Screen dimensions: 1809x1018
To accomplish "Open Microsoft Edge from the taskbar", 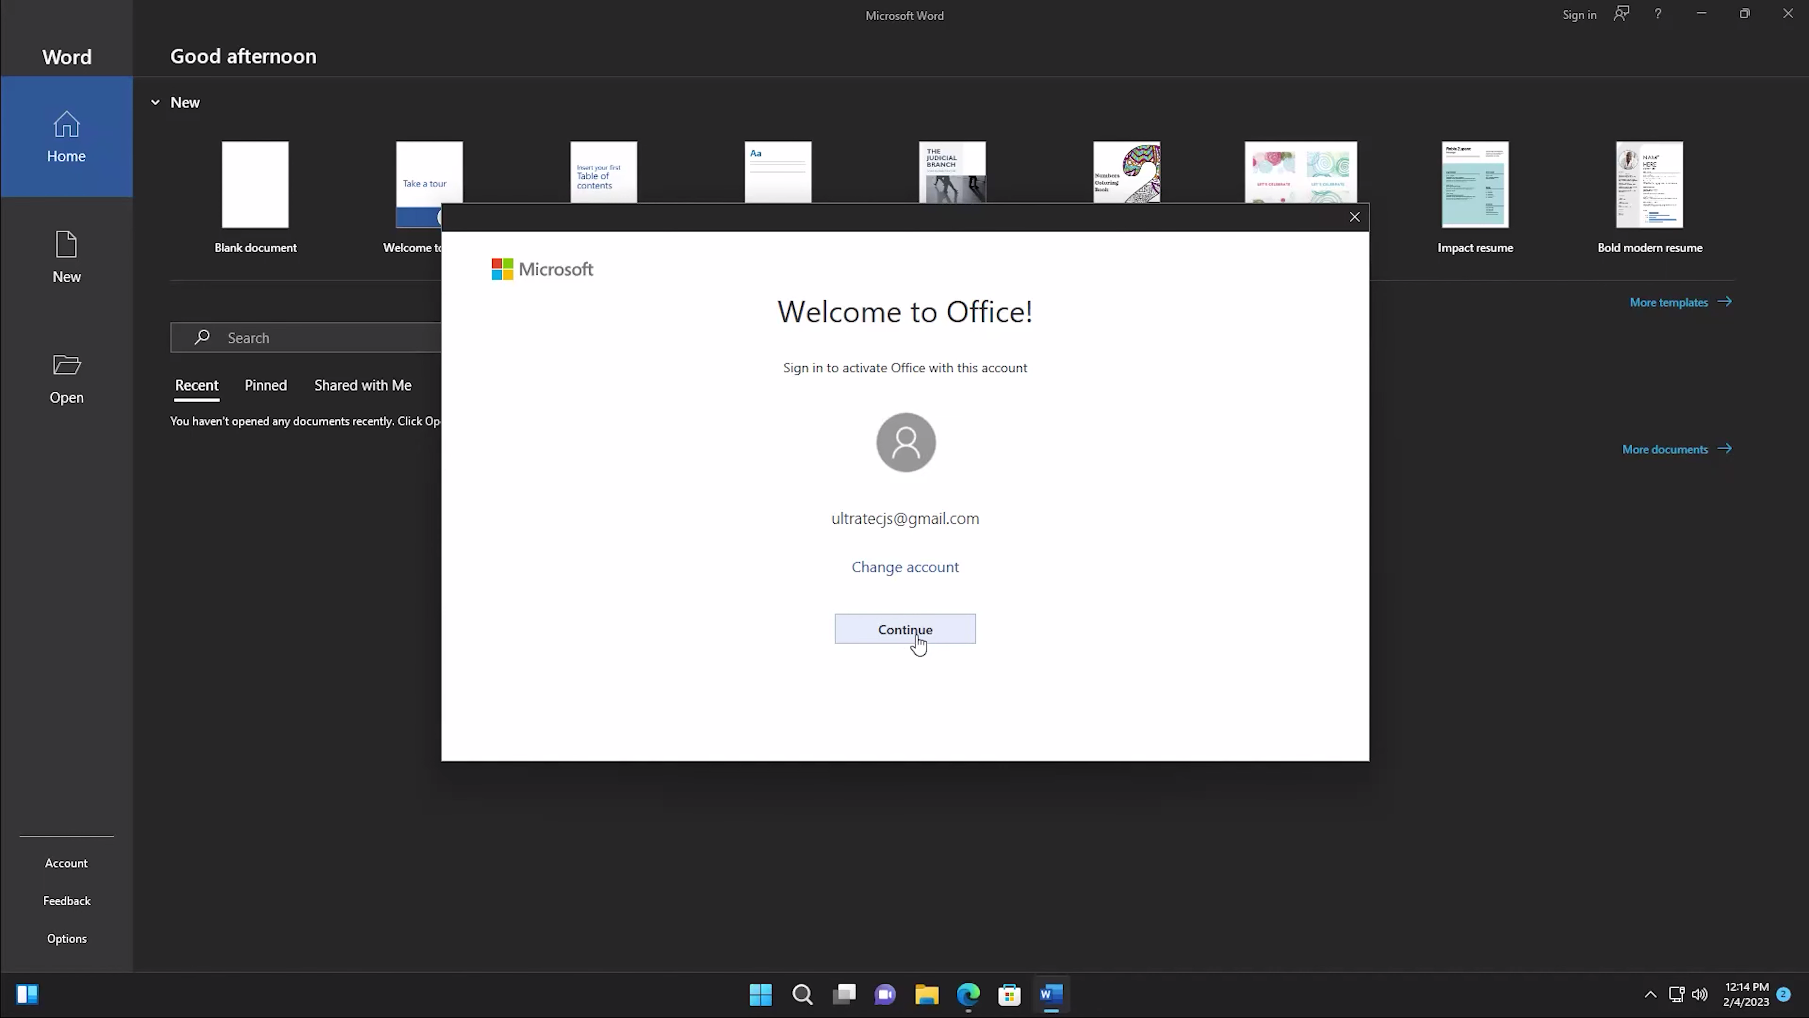I will pyautogui.click(x=969, y=994).
